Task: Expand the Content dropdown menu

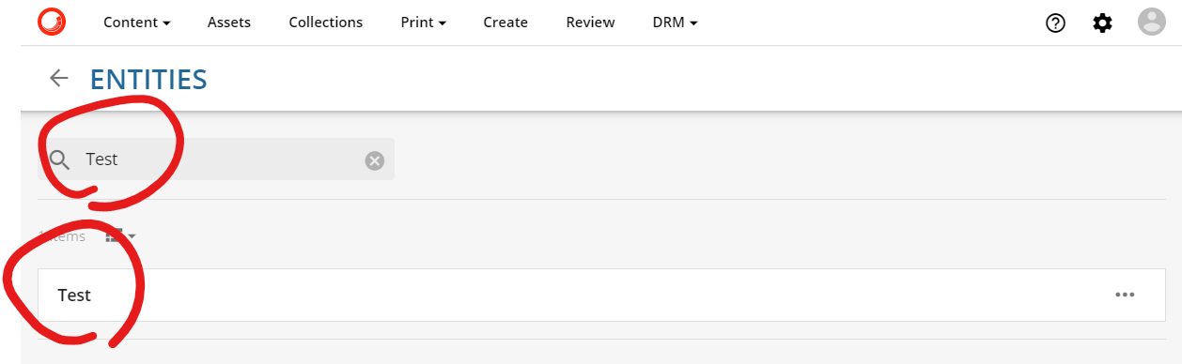Action: coord(136,22)
